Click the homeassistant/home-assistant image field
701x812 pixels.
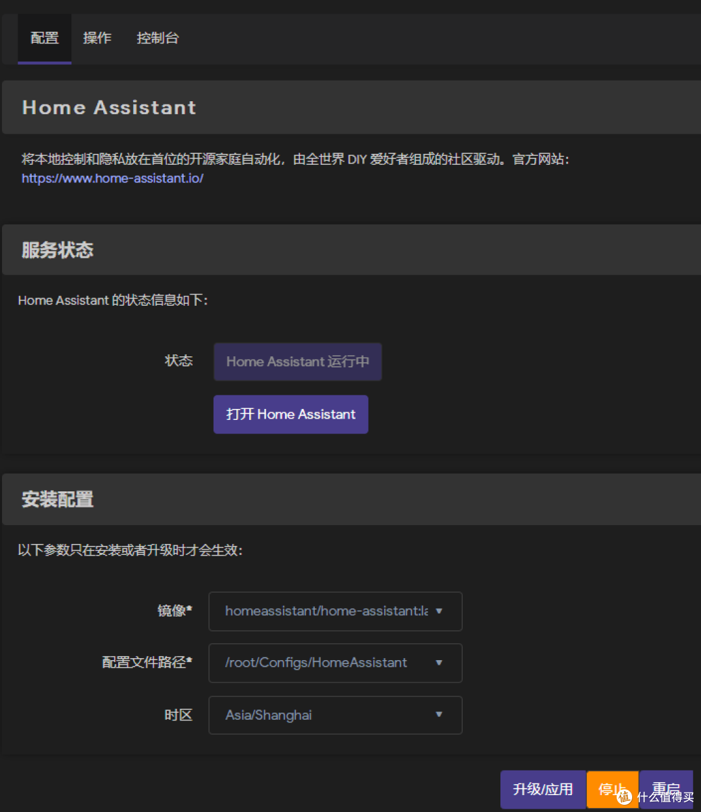click(x=335, y=611)
